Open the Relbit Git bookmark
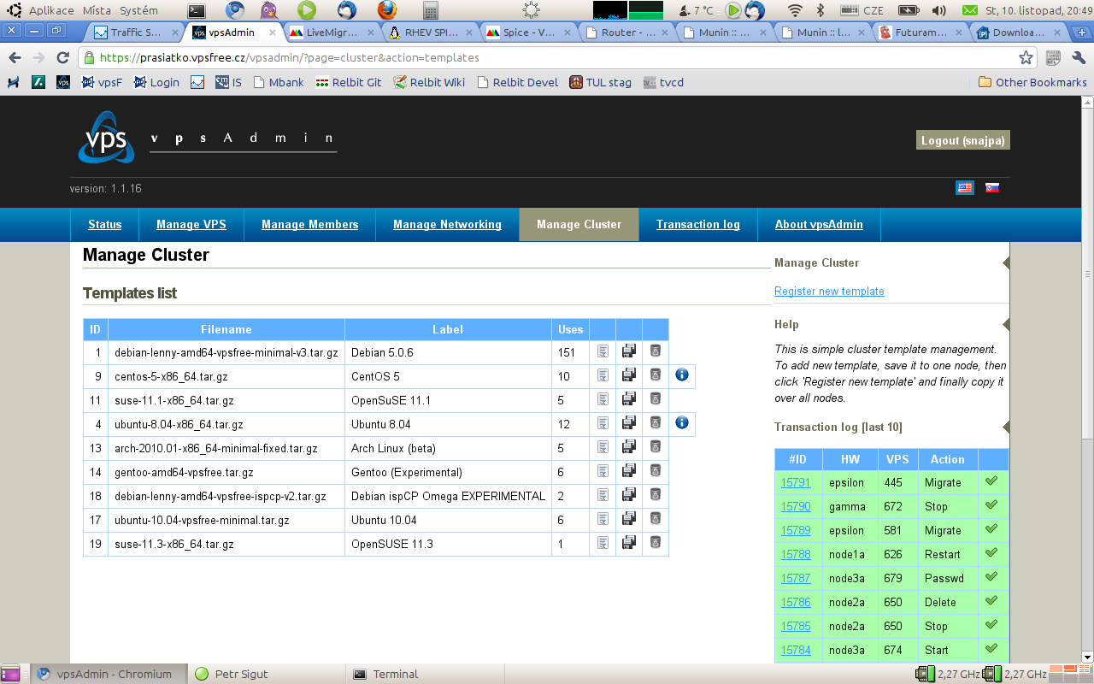1094x684 pixels. tap(348, 83)
